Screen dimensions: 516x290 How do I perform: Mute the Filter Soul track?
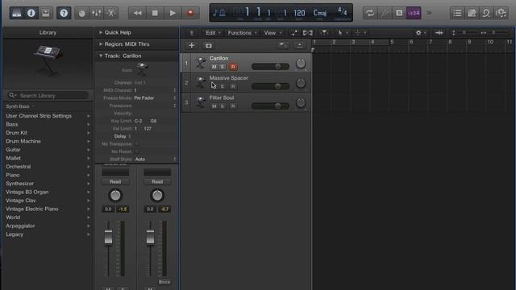214,106
